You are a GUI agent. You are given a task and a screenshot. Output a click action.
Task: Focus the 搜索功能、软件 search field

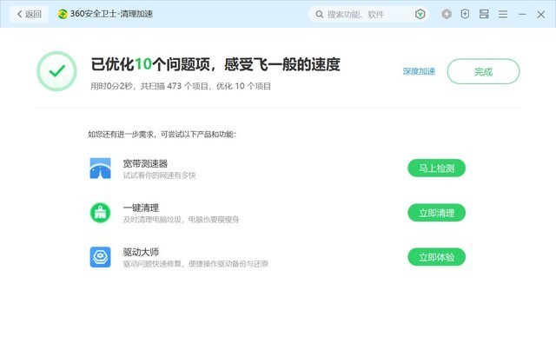tap(368, 14)
